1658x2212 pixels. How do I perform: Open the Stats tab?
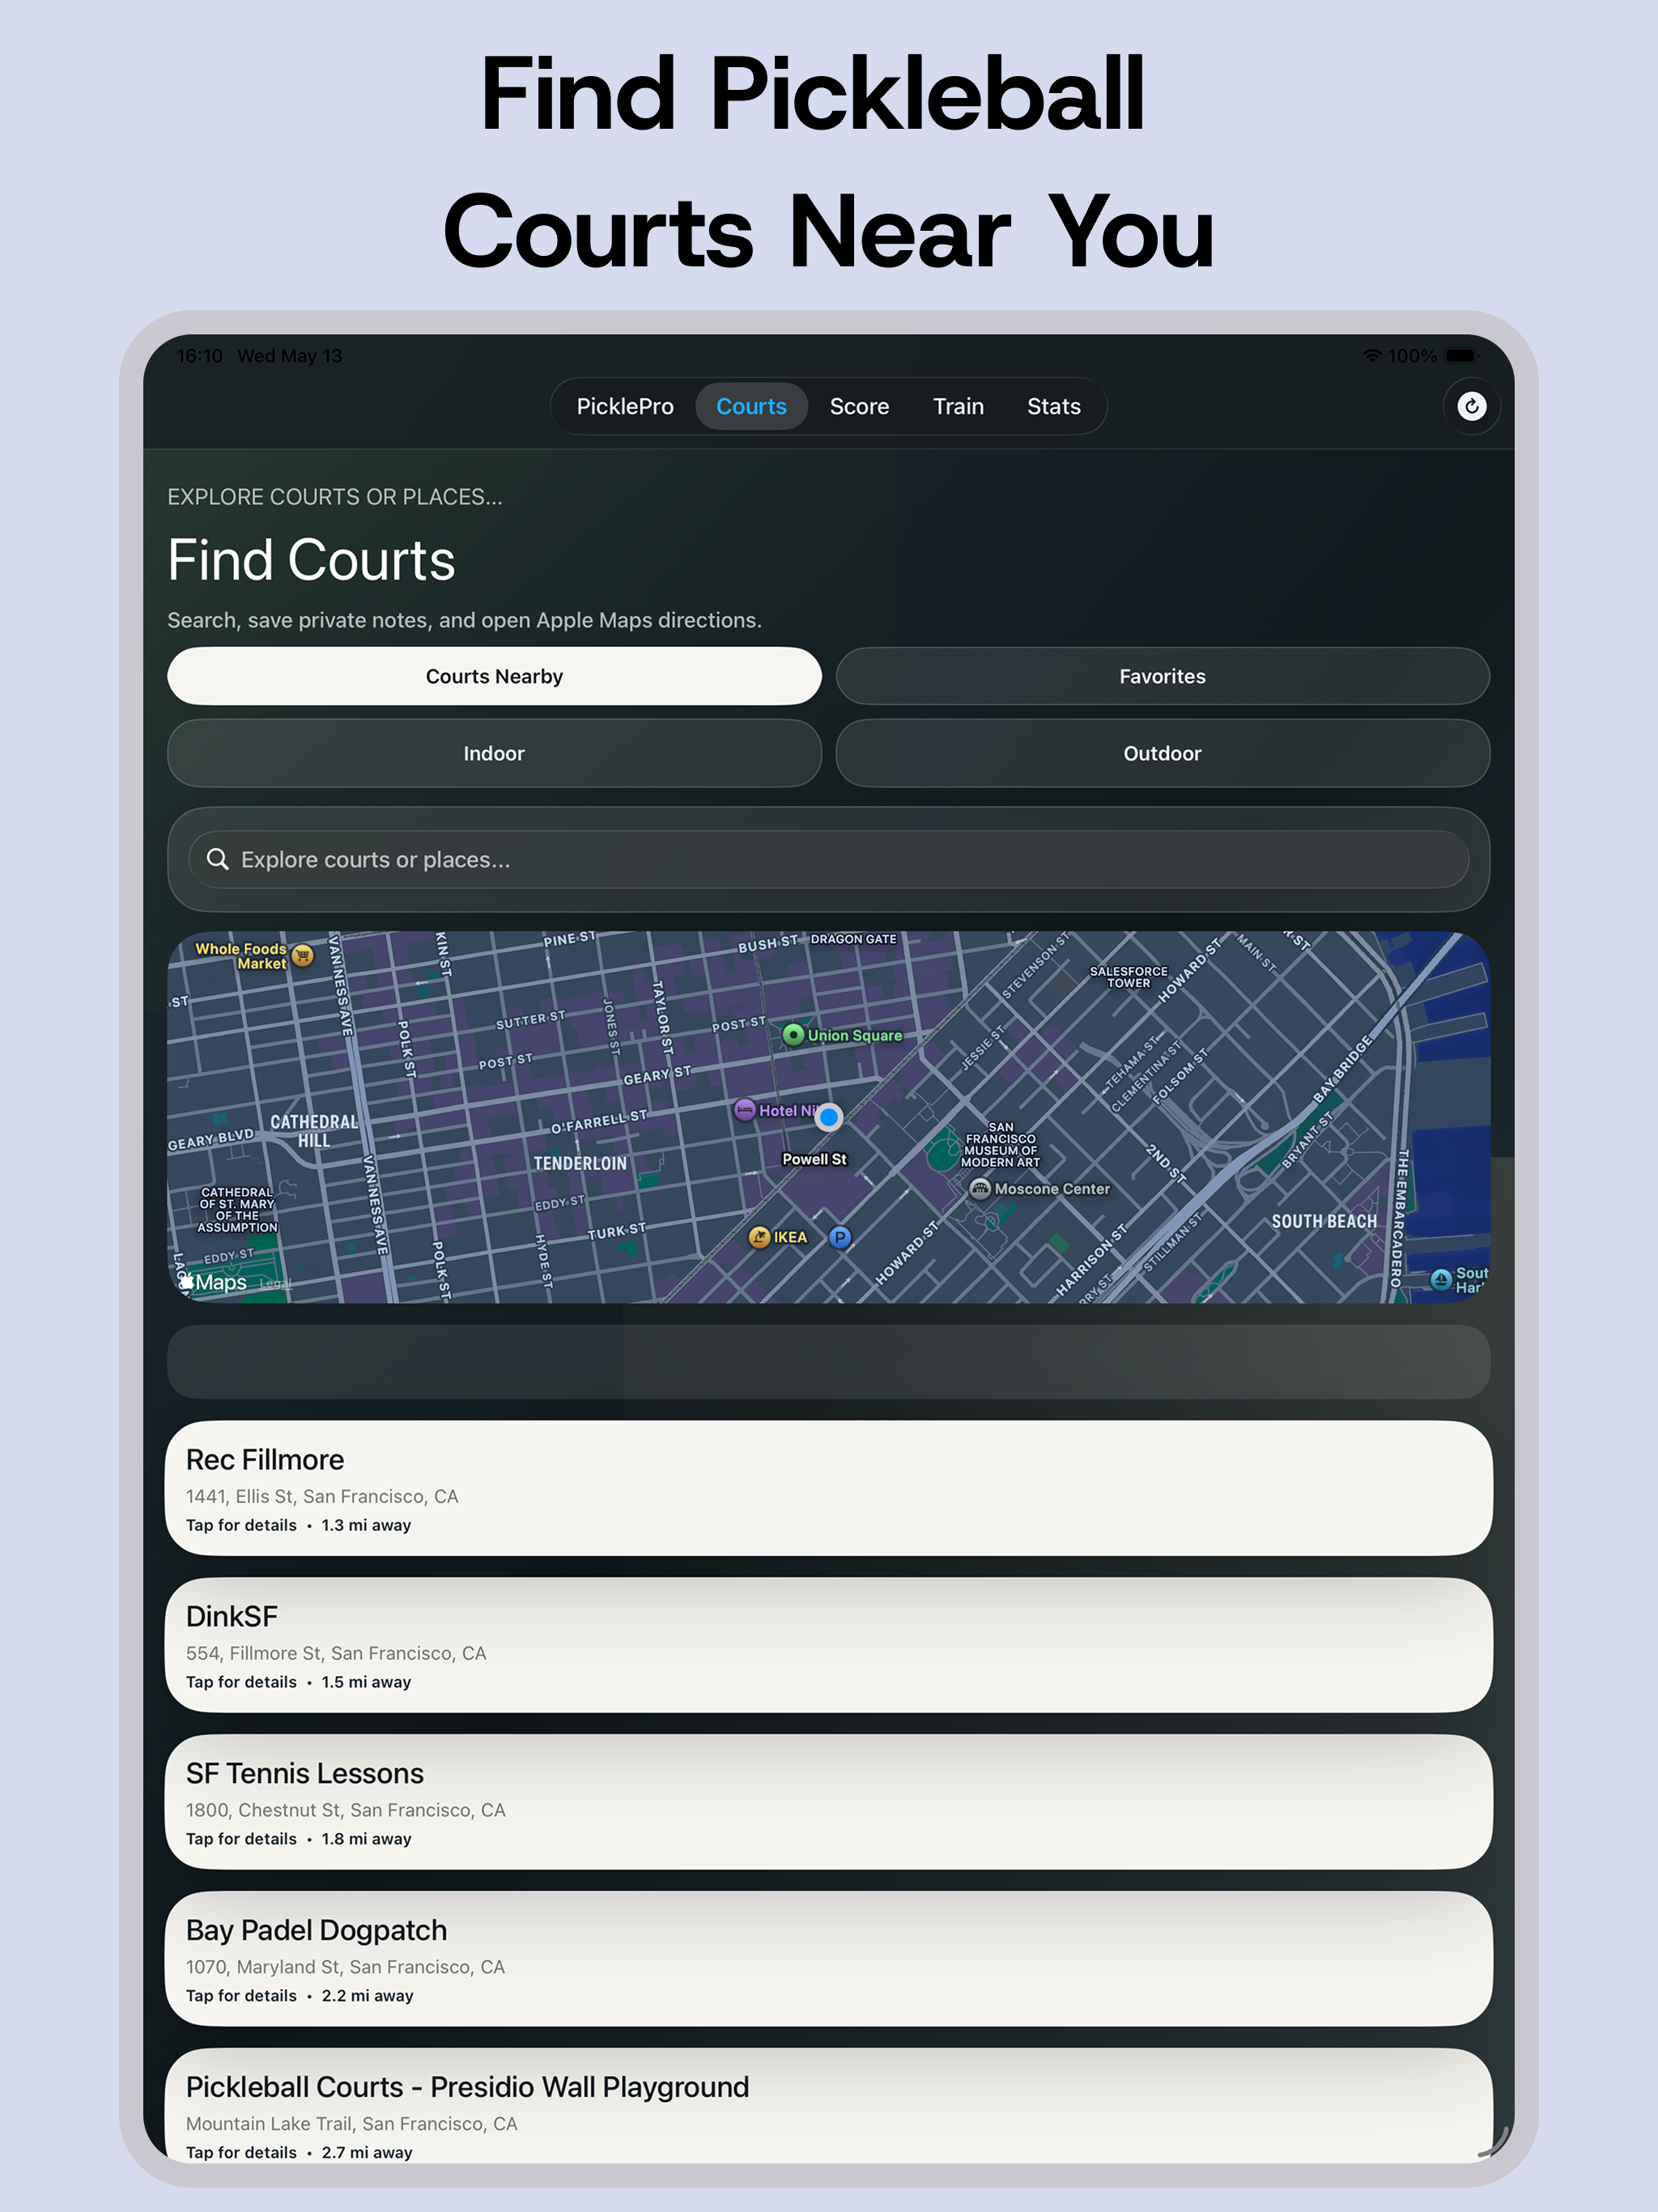[x=1054, y=406]
